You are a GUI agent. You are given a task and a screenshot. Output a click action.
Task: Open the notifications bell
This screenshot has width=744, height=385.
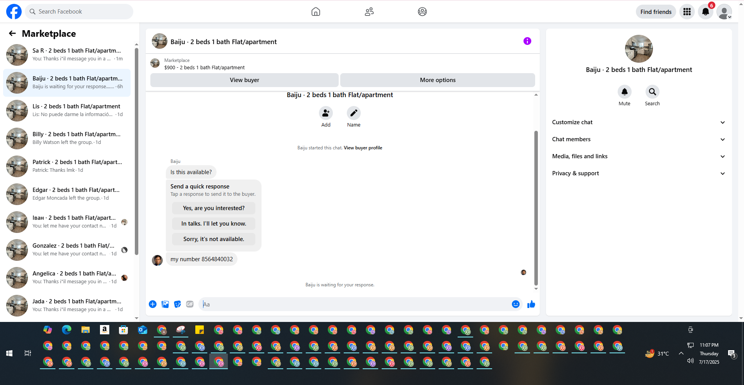(706, 12)
